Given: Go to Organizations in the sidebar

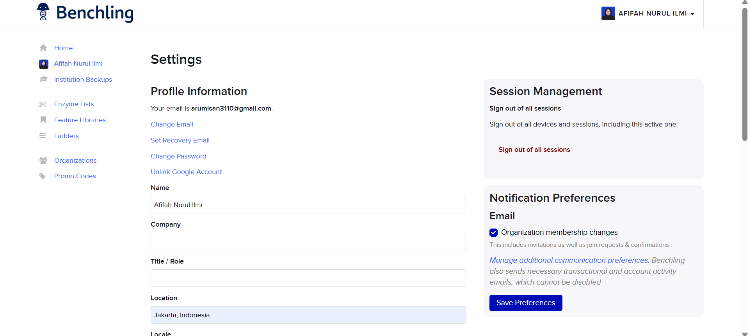Looking at the screenshot, I should point(75,160).
